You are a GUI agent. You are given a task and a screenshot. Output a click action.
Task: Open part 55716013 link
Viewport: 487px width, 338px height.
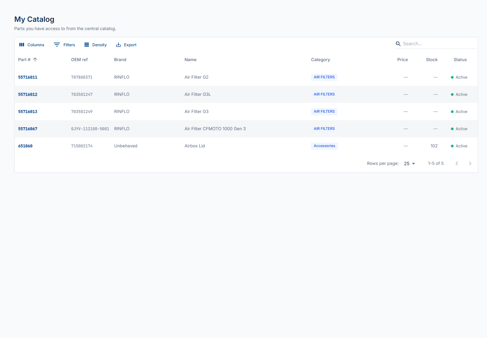pyautogui.click(x=28, y=112)
